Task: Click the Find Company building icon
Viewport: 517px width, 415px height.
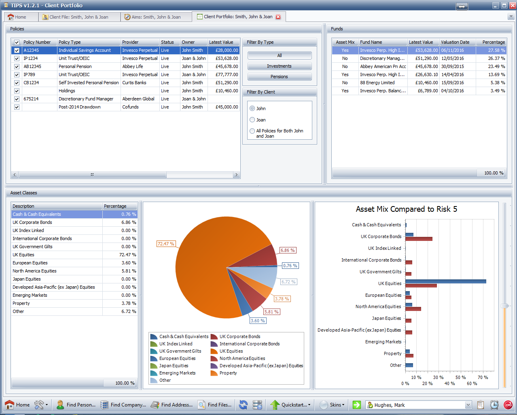Action: pos(104,404)
